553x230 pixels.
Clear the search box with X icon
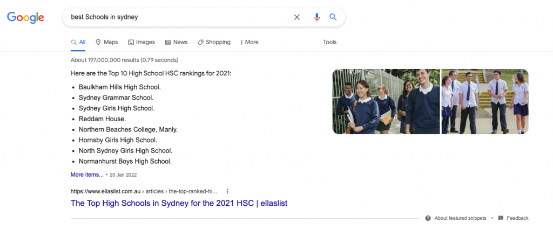(297, 17)
